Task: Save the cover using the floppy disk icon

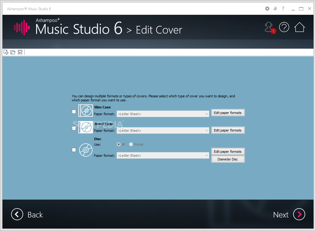Action: pos(20,52)
